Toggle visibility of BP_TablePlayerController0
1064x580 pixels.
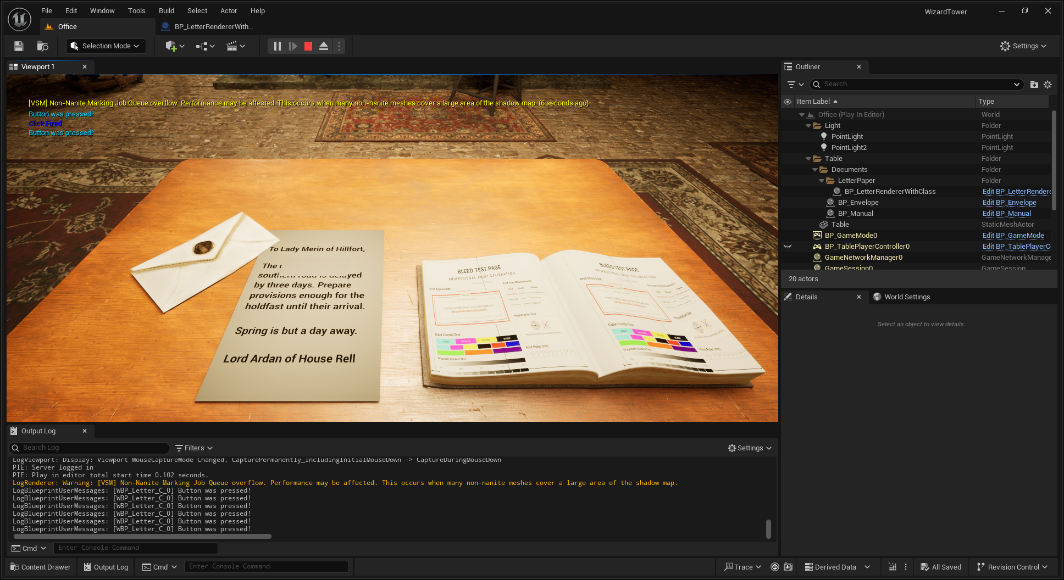(x=788, y=247)
